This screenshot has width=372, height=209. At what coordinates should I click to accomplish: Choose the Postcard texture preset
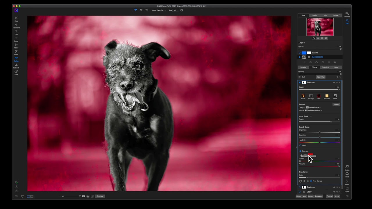(x=327, y=97)
